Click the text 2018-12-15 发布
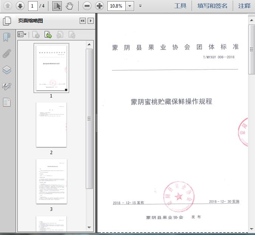 [128, 203]
